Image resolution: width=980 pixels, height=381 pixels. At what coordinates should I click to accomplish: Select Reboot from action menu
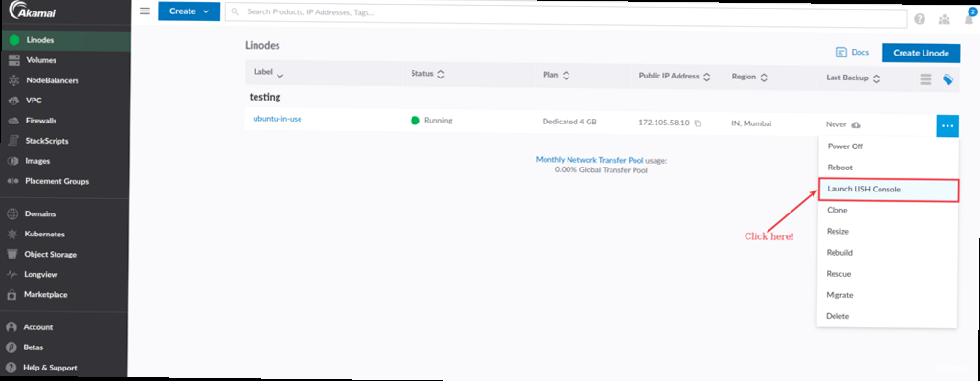pos(887,168)
